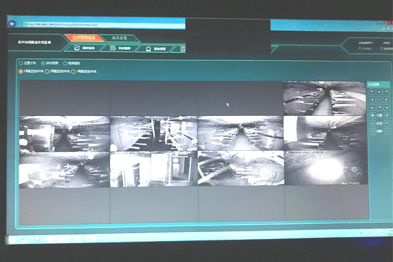Select the top-right camera feed thumbnail
393x262 pixels.
point(324,98)
